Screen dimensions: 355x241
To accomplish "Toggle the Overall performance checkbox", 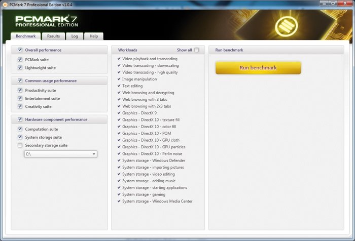I will [x=20, y=50].
